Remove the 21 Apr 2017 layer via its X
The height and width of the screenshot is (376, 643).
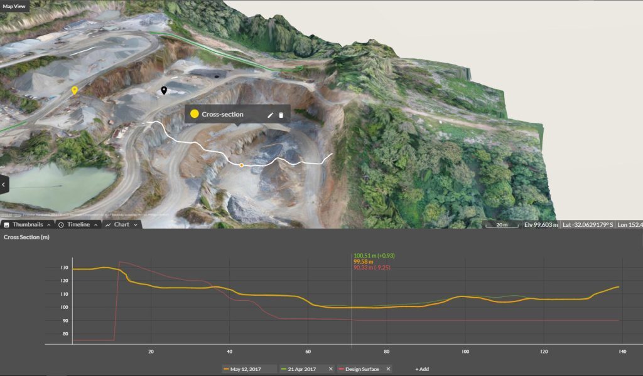tap(330, 370)
